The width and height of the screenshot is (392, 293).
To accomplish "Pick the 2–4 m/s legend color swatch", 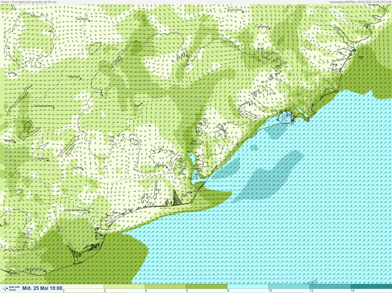I will click(x=124, y=287).
